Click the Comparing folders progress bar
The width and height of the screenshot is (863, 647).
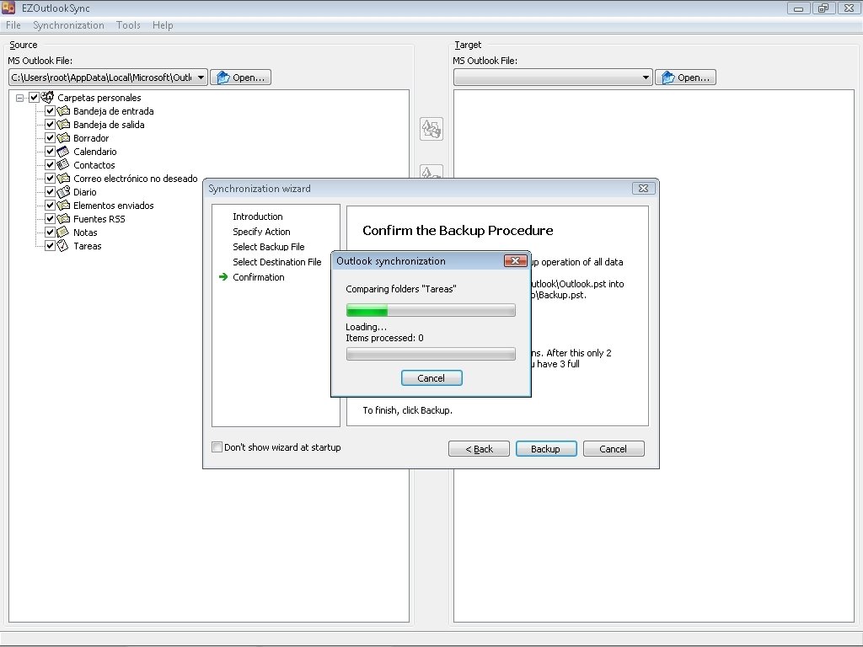pyautogui.click(x=431, y=310)
